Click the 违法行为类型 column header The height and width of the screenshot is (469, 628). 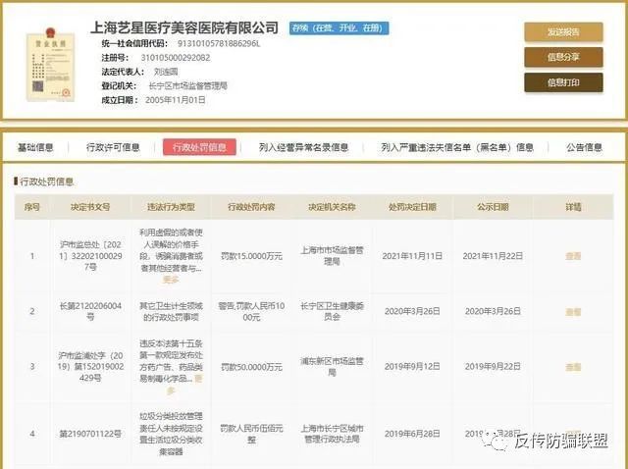[x=171, y=207]
